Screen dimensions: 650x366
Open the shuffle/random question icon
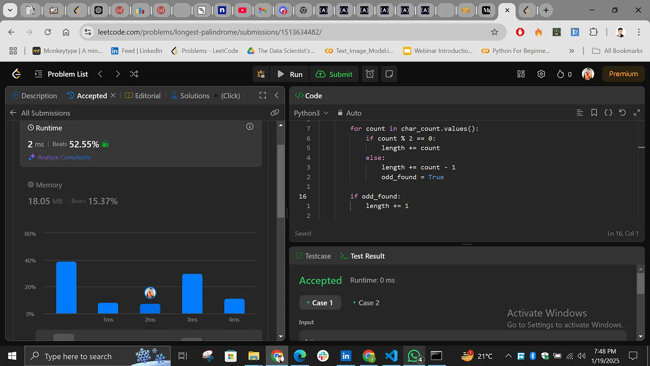click(x=134, y=74)
